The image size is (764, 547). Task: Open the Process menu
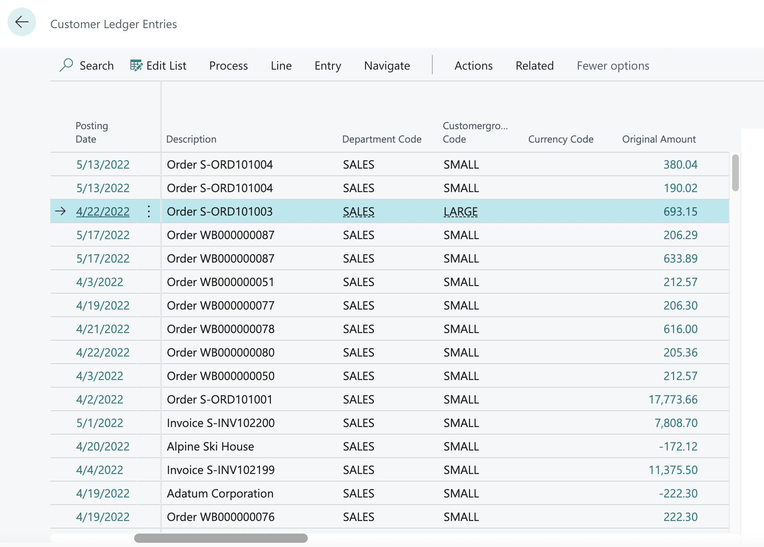coord(228,65)
